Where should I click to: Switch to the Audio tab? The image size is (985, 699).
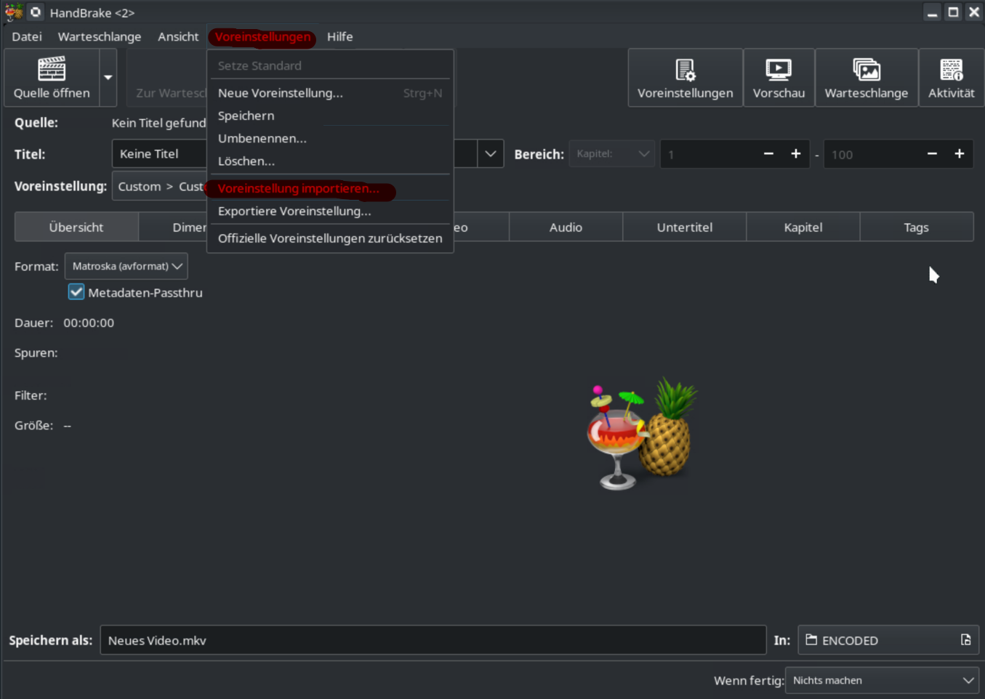pos(566,227)
